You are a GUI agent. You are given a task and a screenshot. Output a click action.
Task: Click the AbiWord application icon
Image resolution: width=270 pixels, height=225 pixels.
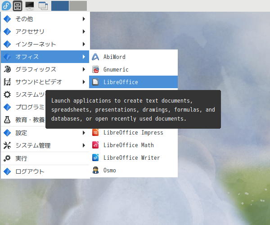[x=95, y=57]
